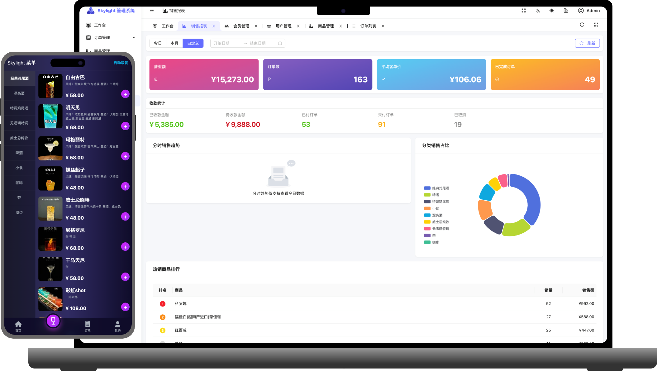Screen dimensions: 657x371
Task: Collapse the sidebar menu fold icon
Action: 152,11
